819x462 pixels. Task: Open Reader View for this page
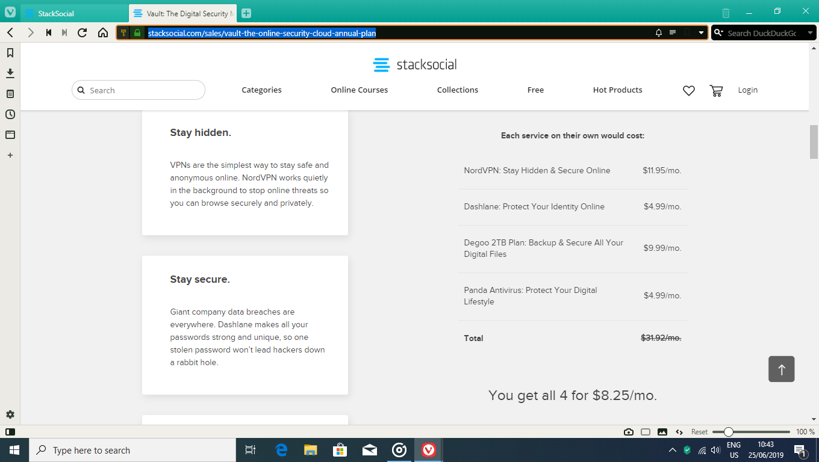673,33
